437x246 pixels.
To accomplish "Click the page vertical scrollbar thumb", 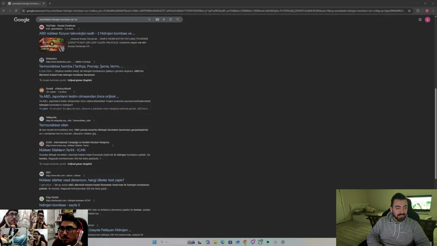I will tap(435, 134).
